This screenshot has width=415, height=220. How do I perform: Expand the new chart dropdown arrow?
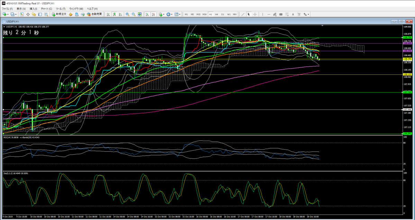(x=8, y=14)
